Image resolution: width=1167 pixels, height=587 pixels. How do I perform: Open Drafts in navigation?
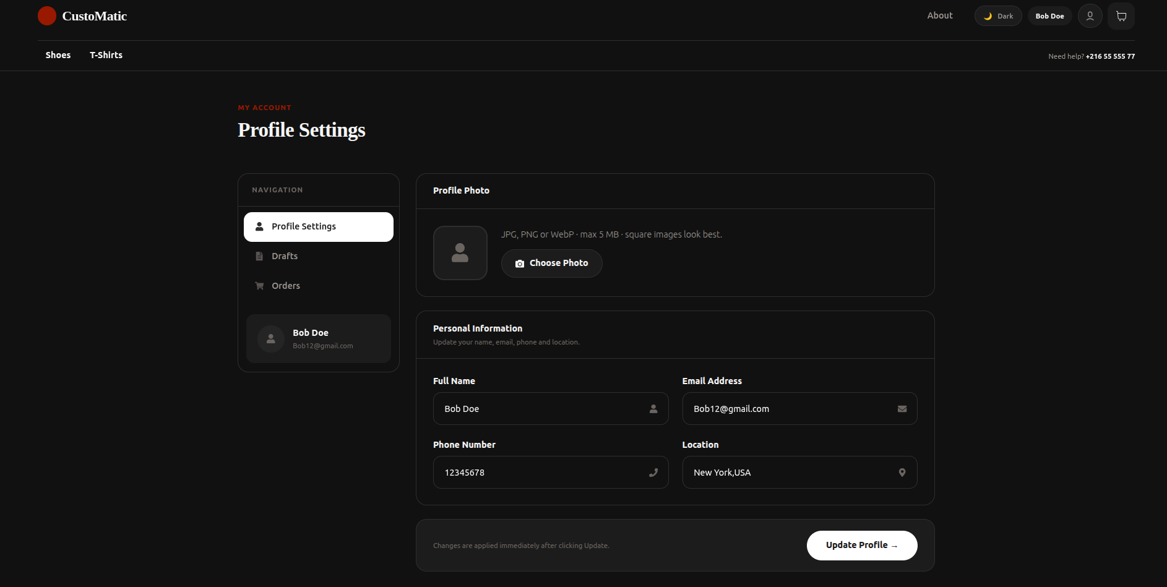pyautogui.click(x=319, y=256)
